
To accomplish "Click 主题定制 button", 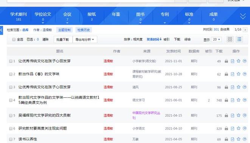I will point(64,30).
